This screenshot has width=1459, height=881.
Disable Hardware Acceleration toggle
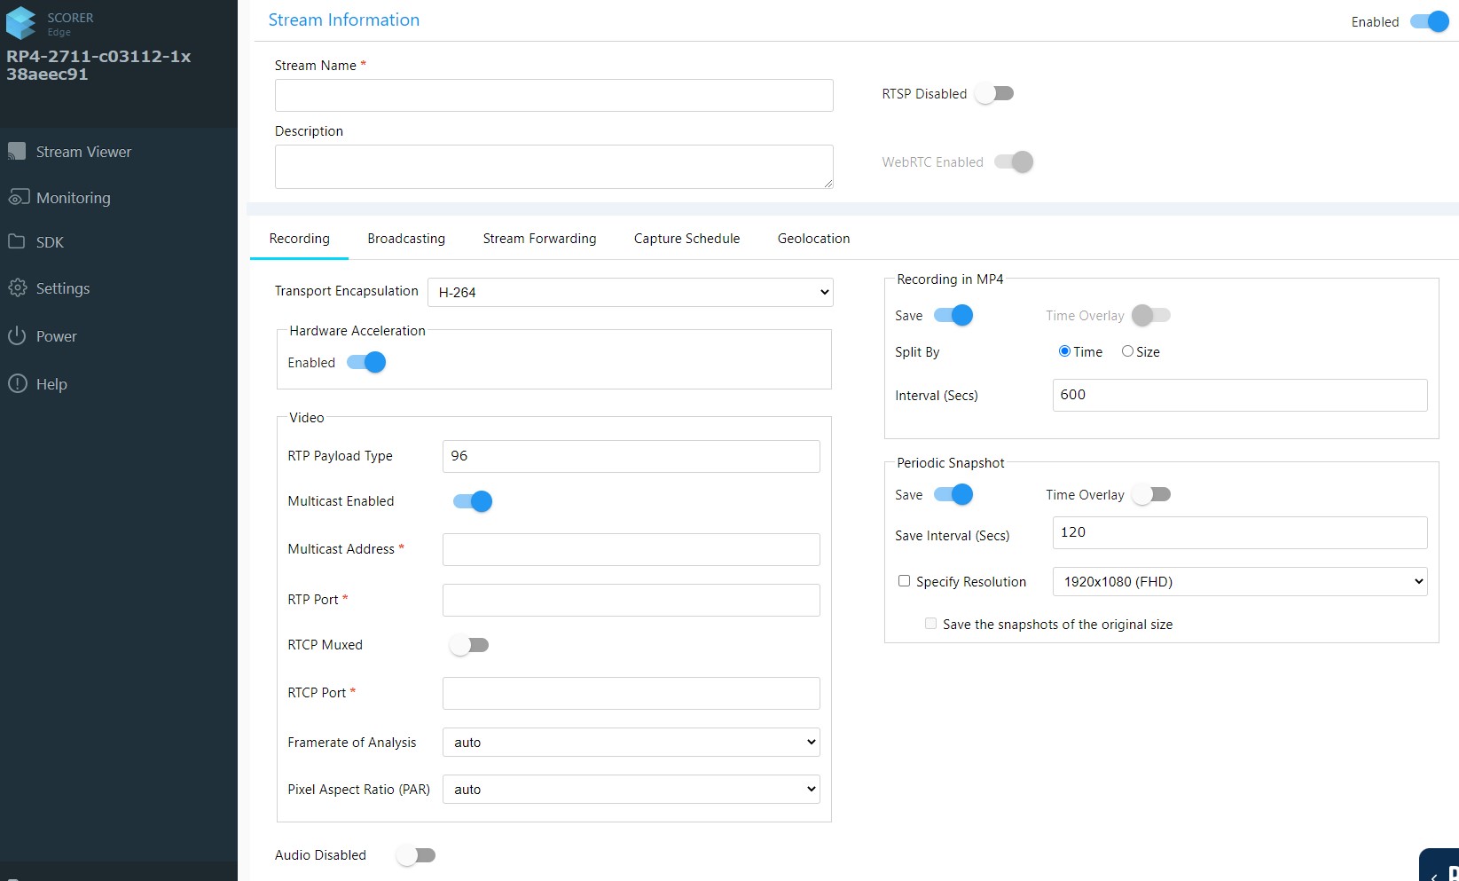(366, 363)
